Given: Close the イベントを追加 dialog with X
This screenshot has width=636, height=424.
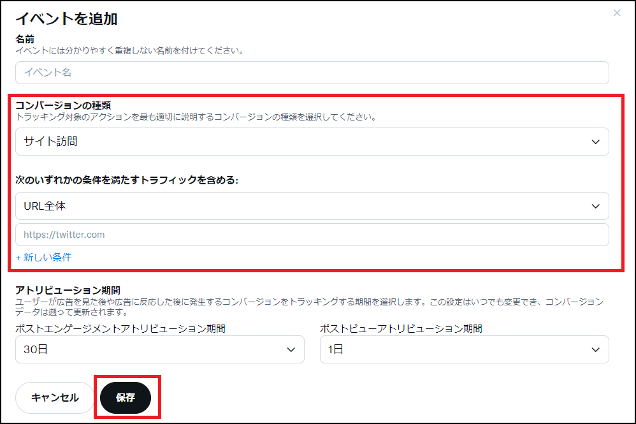Looking at the screenshot, I should tap(616, 13).
